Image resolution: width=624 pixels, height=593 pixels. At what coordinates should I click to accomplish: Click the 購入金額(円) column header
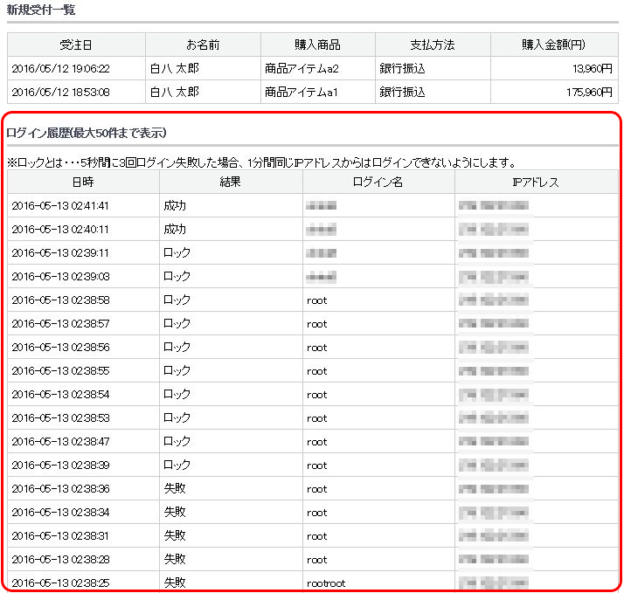coord(553,45)
